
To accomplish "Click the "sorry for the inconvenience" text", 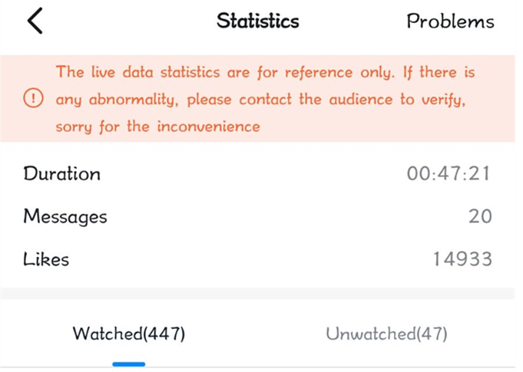I will [x=157, y=127].
